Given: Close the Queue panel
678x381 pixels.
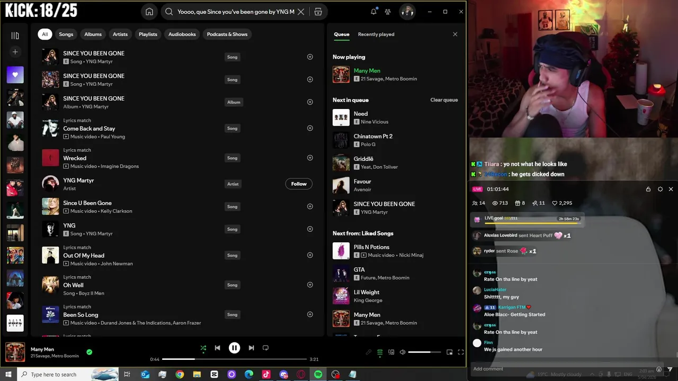Looking at the screenshot, I should 455,34.
